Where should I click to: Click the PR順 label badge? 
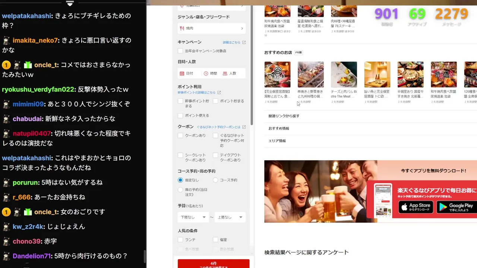(x=298, y=52)
